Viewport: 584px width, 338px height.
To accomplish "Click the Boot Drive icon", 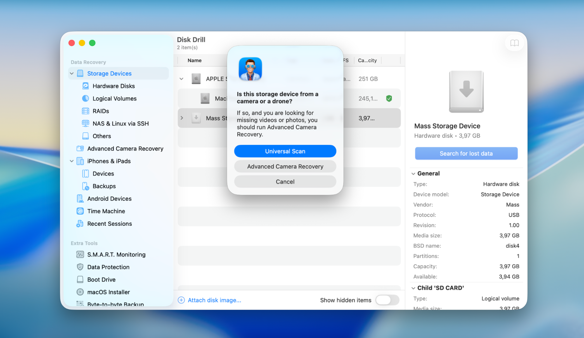I will [80, 280].
